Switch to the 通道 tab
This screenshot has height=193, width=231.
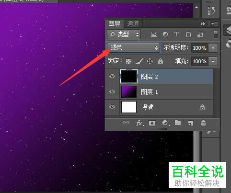(x=133, y=24)
